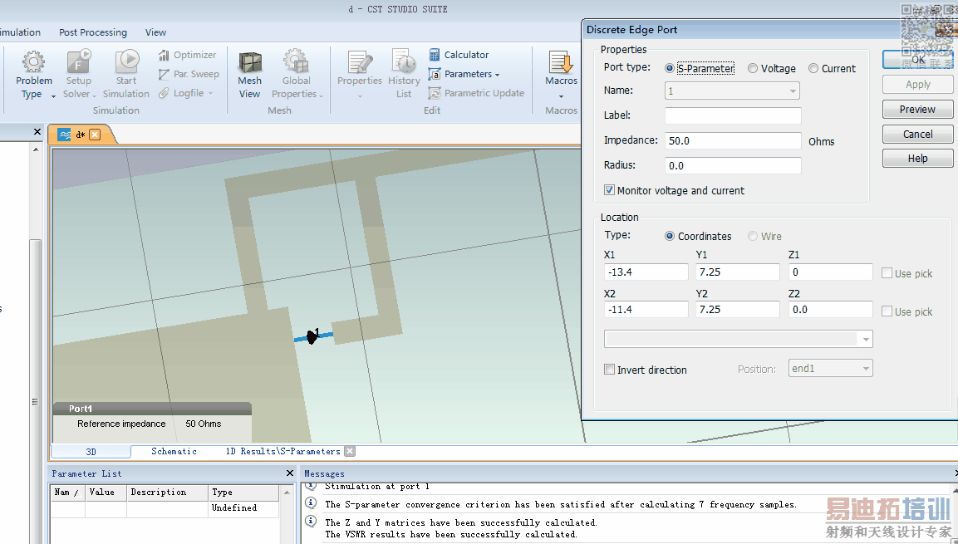Open the Post Processing ribbon tab
The width and height of the screenshot is (958, 544).
tap(93, 32)
